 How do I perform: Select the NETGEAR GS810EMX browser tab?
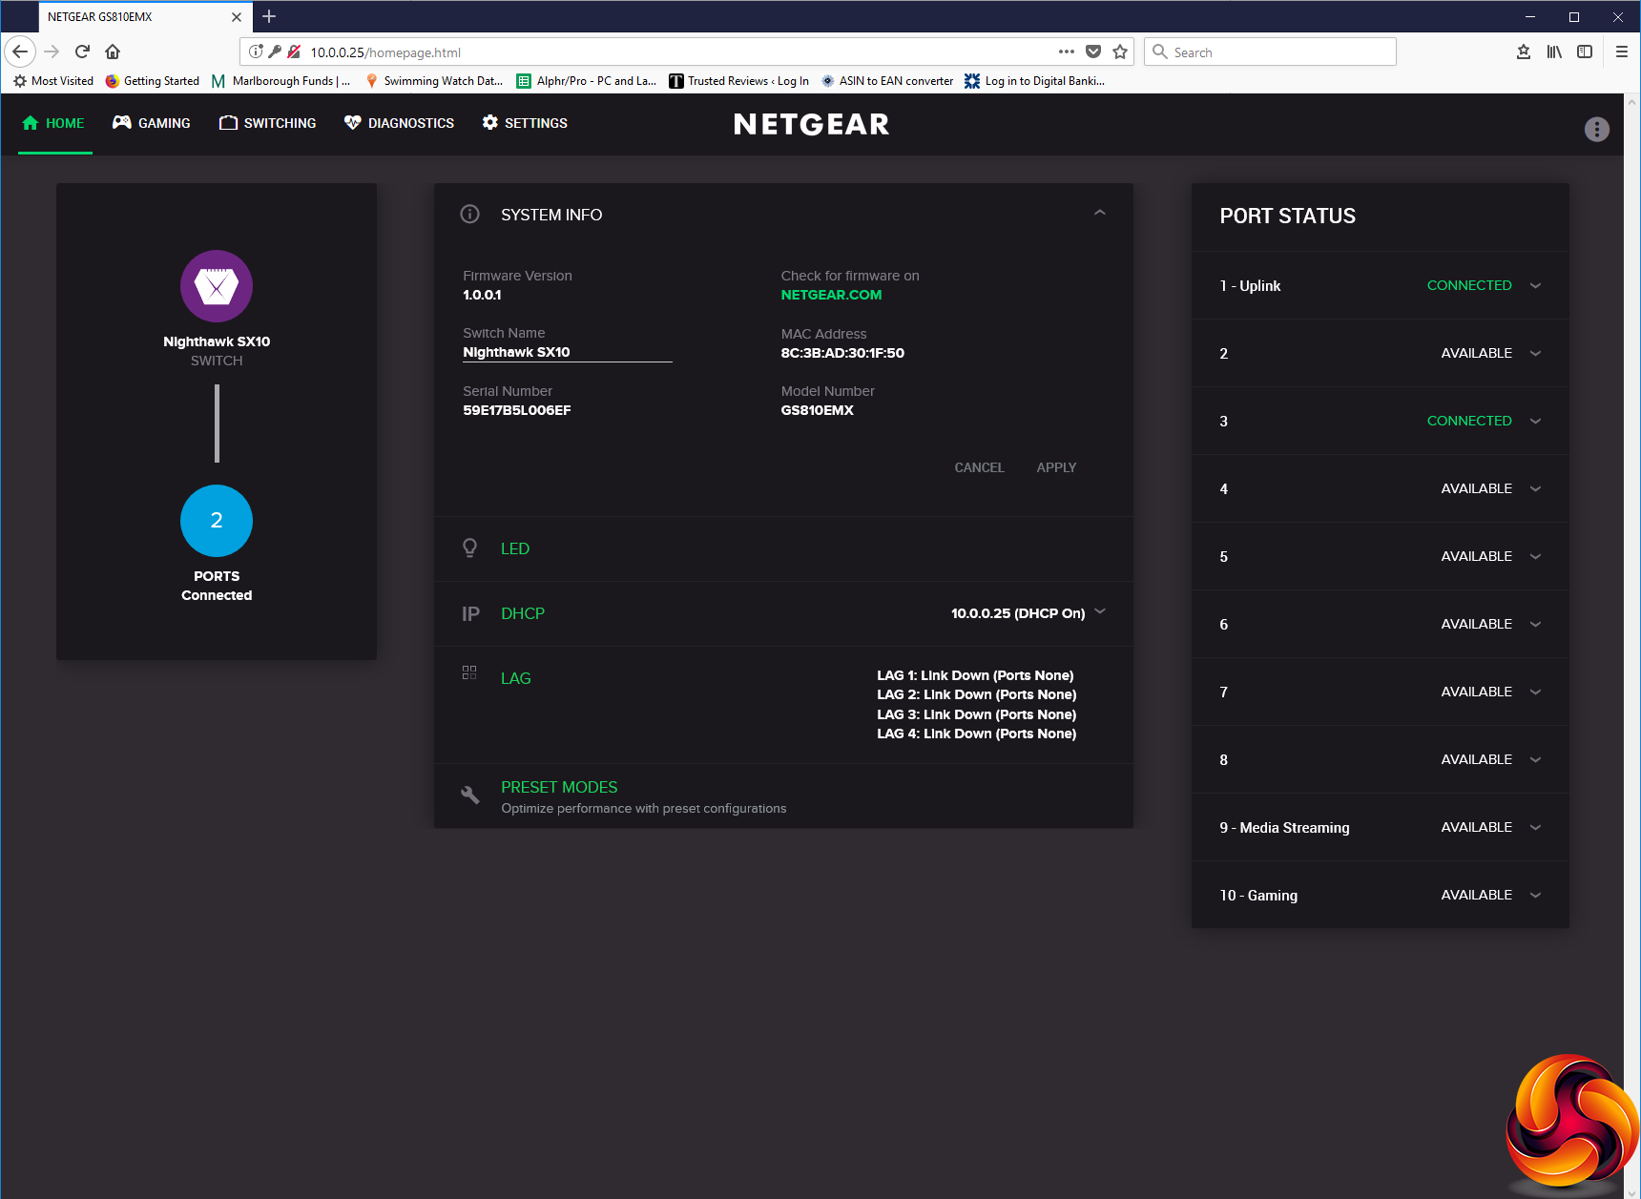145,17
